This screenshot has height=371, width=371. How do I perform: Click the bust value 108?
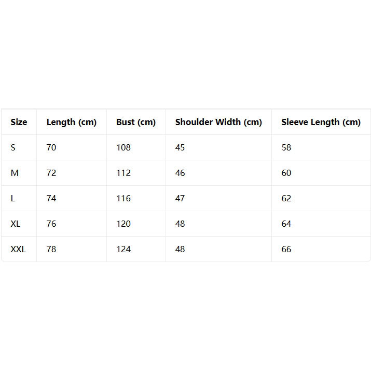coord(123,148)
